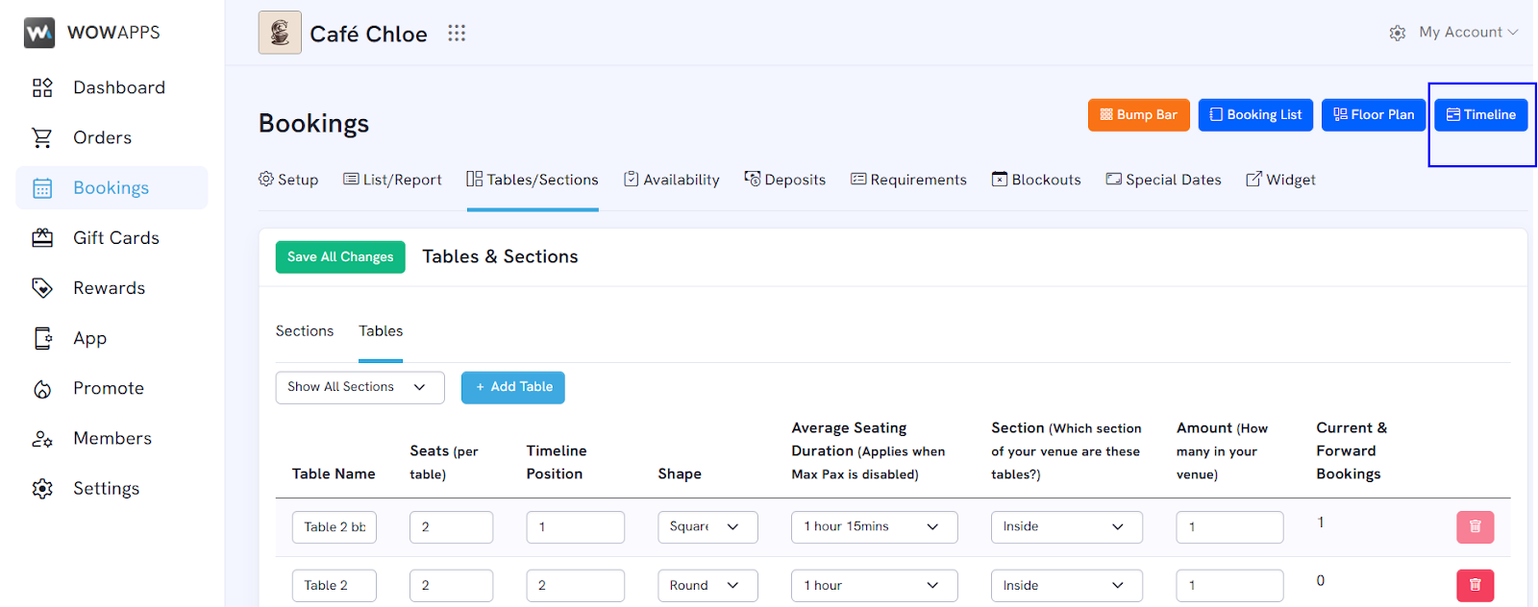The height and width of the screenshot is (607, 1538).
Task: Open Orders cart icon in sidebar
Action: 42,137
